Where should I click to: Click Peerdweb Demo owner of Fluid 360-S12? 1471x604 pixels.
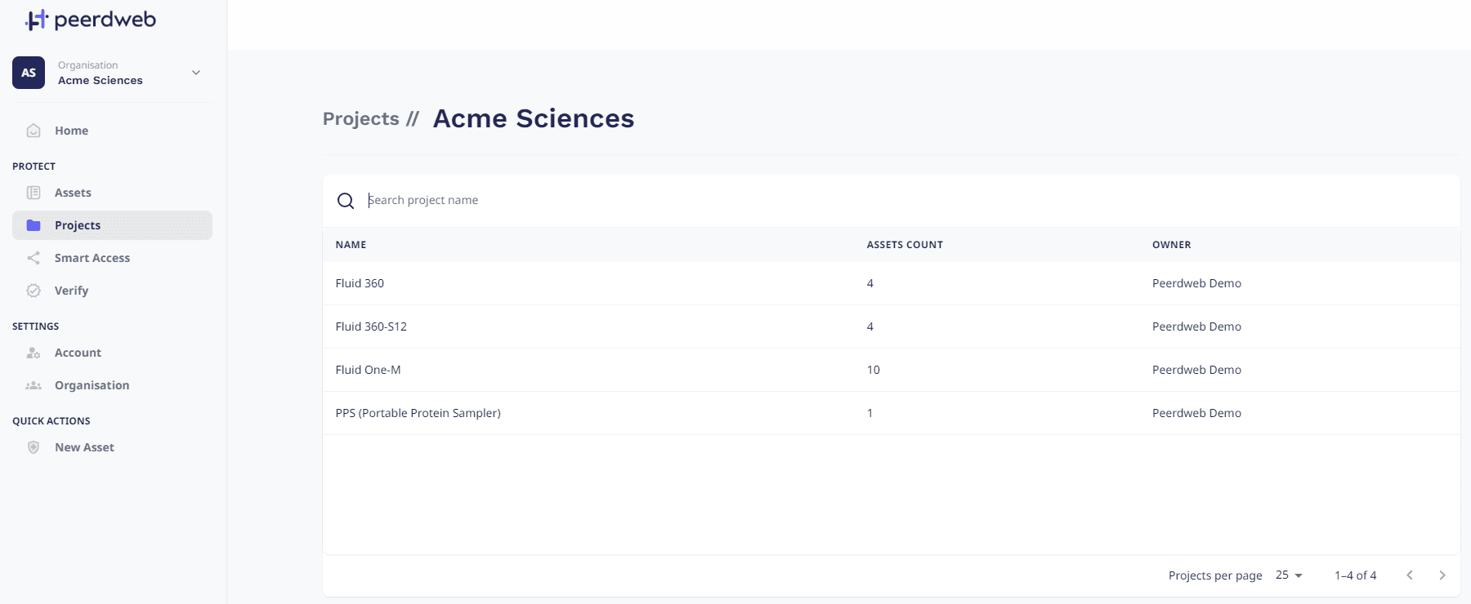tap(1196, 326)
